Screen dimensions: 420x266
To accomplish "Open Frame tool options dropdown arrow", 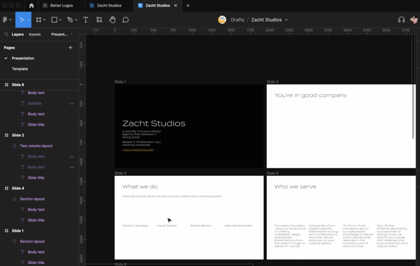I will pos(45,20).
